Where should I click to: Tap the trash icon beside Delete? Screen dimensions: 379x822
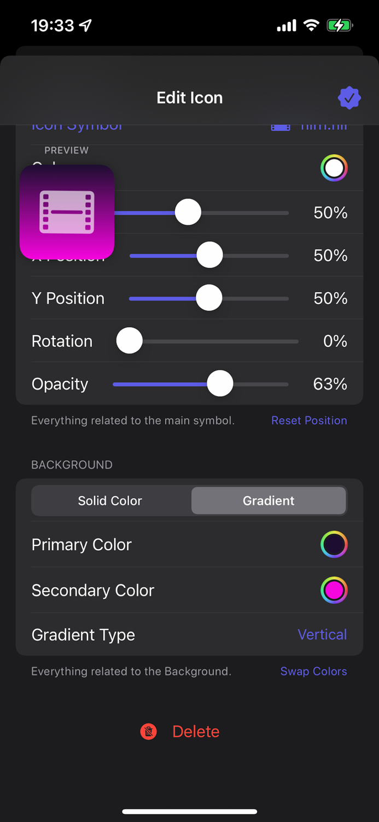[148, 731]
